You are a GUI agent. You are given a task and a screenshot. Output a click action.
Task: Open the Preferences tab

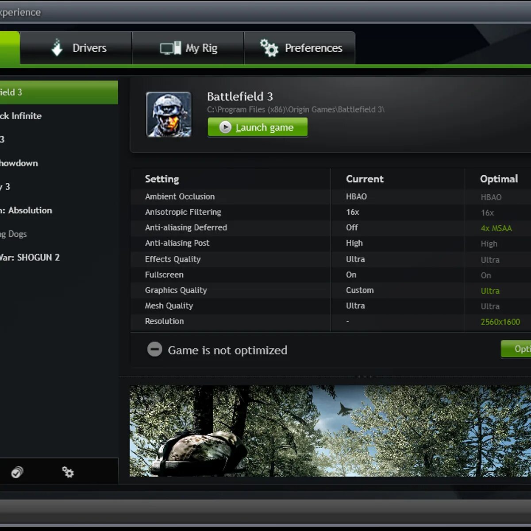[x=300, y=48]
